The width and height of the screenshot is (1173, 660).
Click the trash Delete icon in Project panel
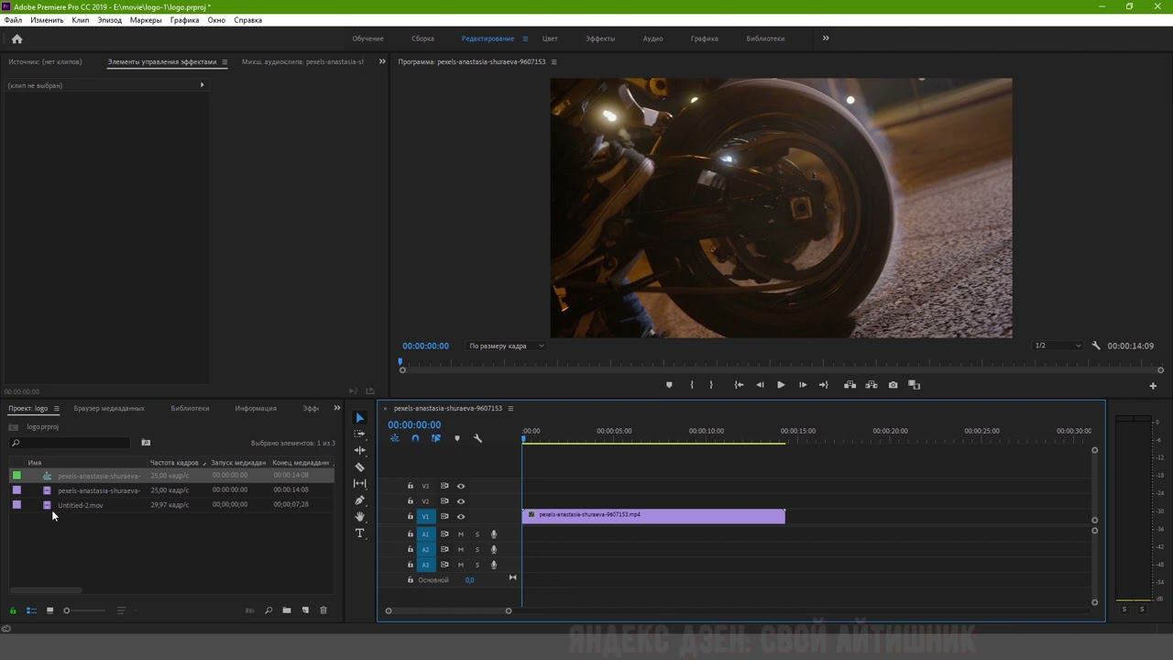(x=323, y=610)
